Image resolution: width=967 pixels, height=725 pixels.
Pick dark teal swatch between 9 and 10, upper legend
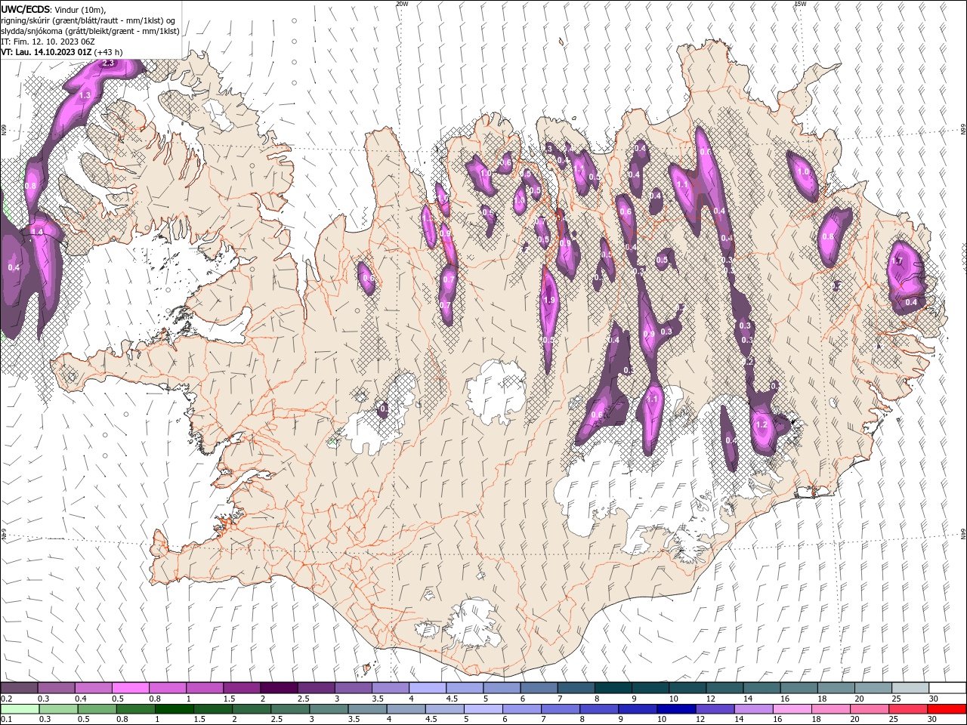649,688
